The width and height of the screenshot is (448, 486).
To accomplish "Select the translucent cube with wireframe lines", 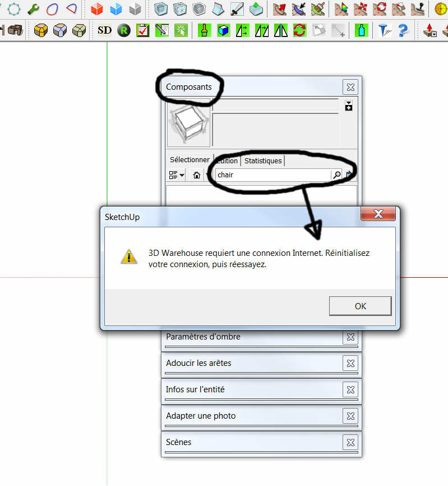I will tap(180, 8).
